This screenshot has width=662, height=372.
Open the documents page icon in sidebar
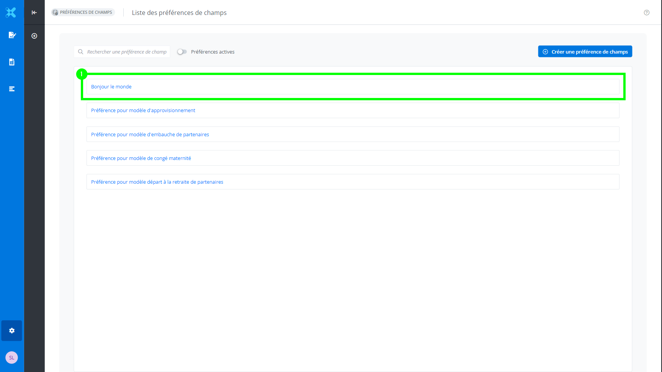tap(12, 62)
